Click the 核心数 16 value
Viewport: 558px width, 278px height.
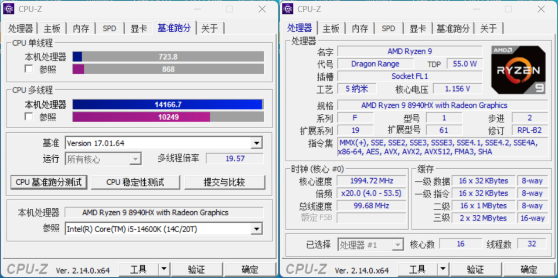460,244
